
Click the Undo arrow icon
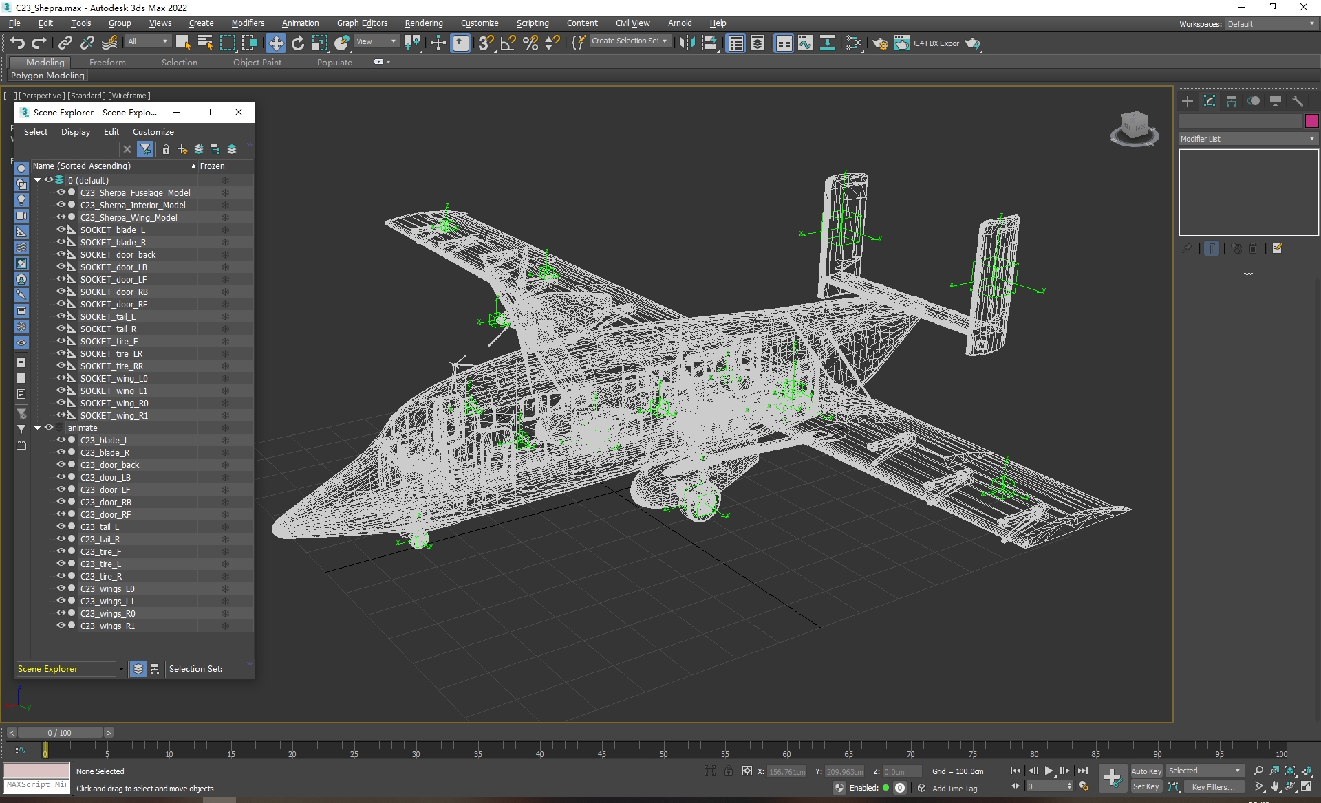click(17, 43)
